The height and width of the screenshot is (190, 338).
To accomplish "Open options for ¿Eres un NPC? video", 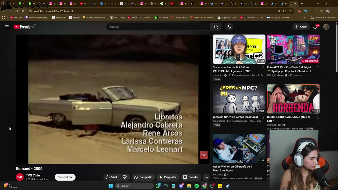I will tap(264, 117).
